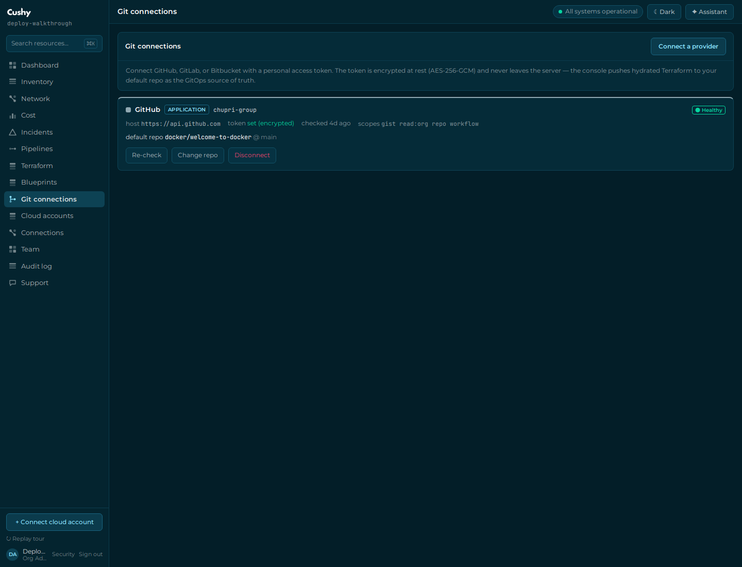
Task: Open Incidents from the sidebar
Action: coord(54,132)
